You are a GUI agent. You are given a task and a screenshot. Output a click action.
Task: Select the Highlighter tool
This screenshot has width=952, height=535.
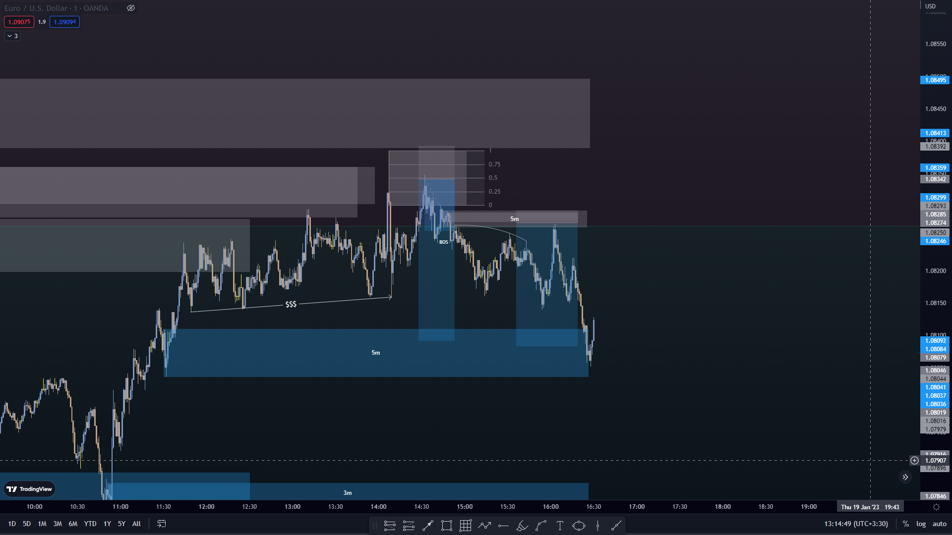(x=522, y=526)
